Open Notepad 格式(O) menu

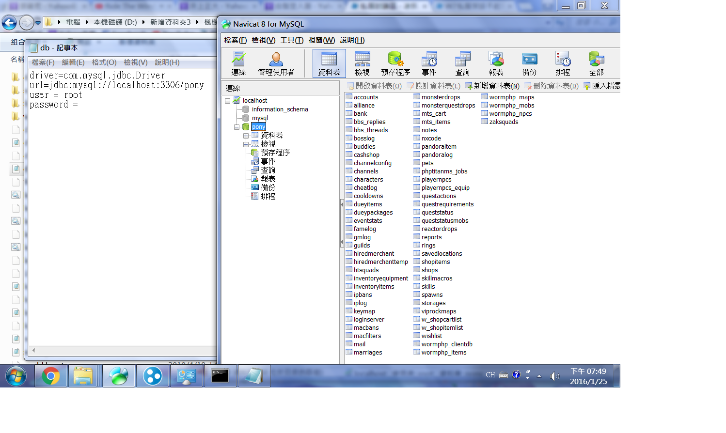104,62
